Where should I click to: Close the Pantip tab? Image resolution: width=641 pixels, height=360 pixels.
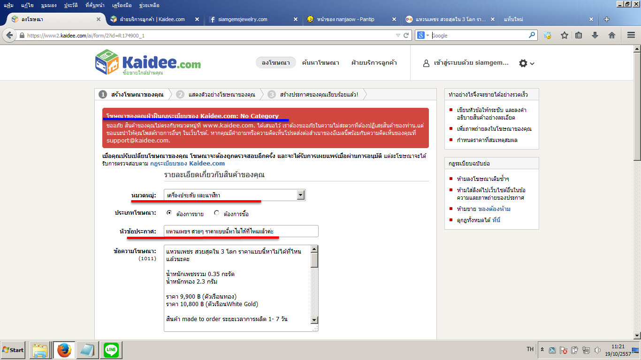tap(394, 19)
